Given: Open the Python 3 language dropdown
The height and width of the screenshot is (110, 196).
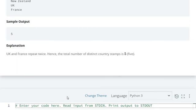Looking at the screenshot, I should pyautogui.click(x=150, y=96).
